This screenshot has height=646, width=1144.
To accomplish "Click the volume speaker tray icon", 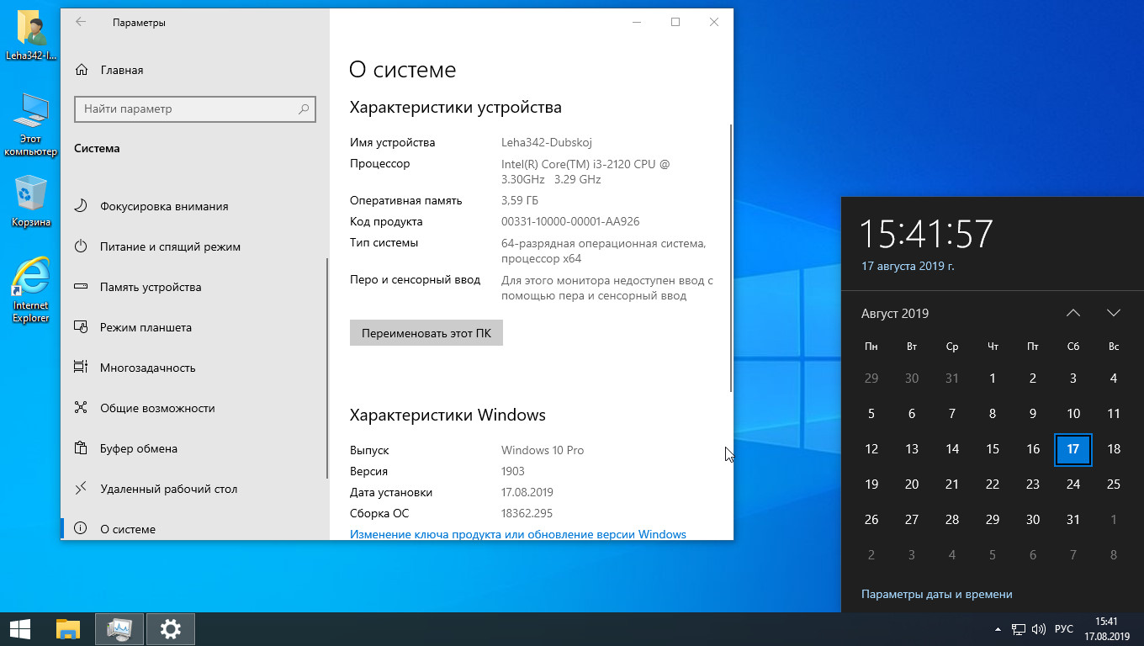I will (x=1039, y=629).
